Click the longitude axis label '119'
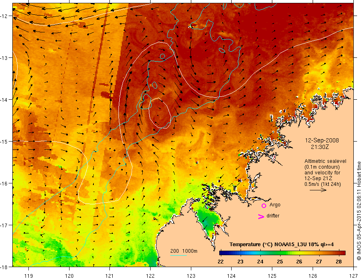 point(29,276)
